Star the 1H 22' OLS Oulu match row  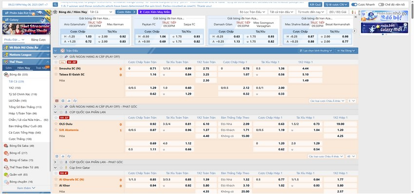[x=56, y=117]
